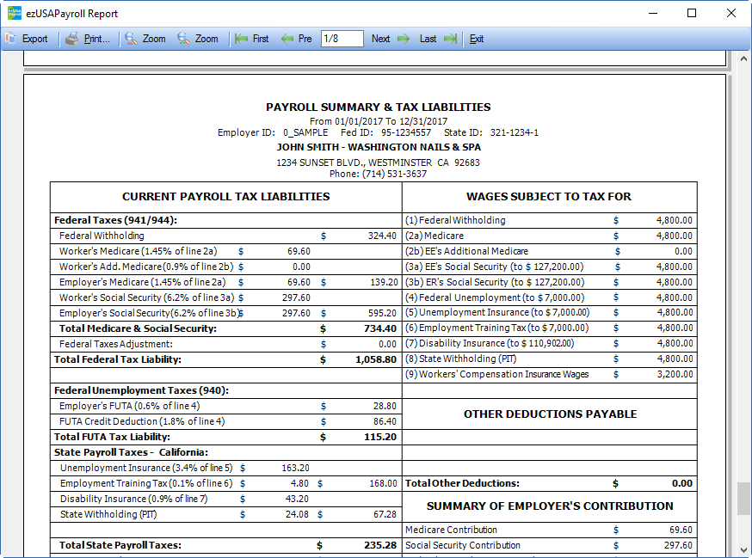Click the Export icon in toolbar

pyautogui.click(x=11, y=39)
